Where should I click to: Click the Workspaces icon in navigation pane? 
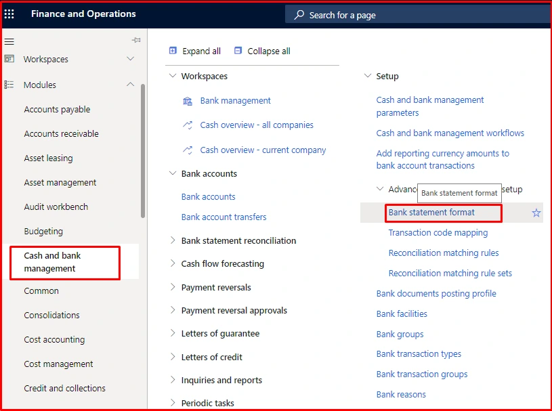(x=9, y=59)
